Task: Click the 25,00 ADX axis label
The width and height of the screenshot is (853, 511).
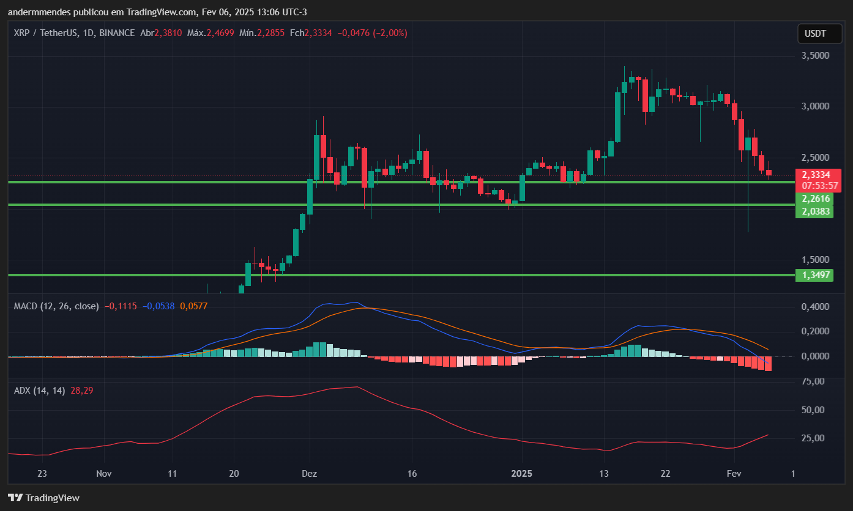Action: (813, 438)
